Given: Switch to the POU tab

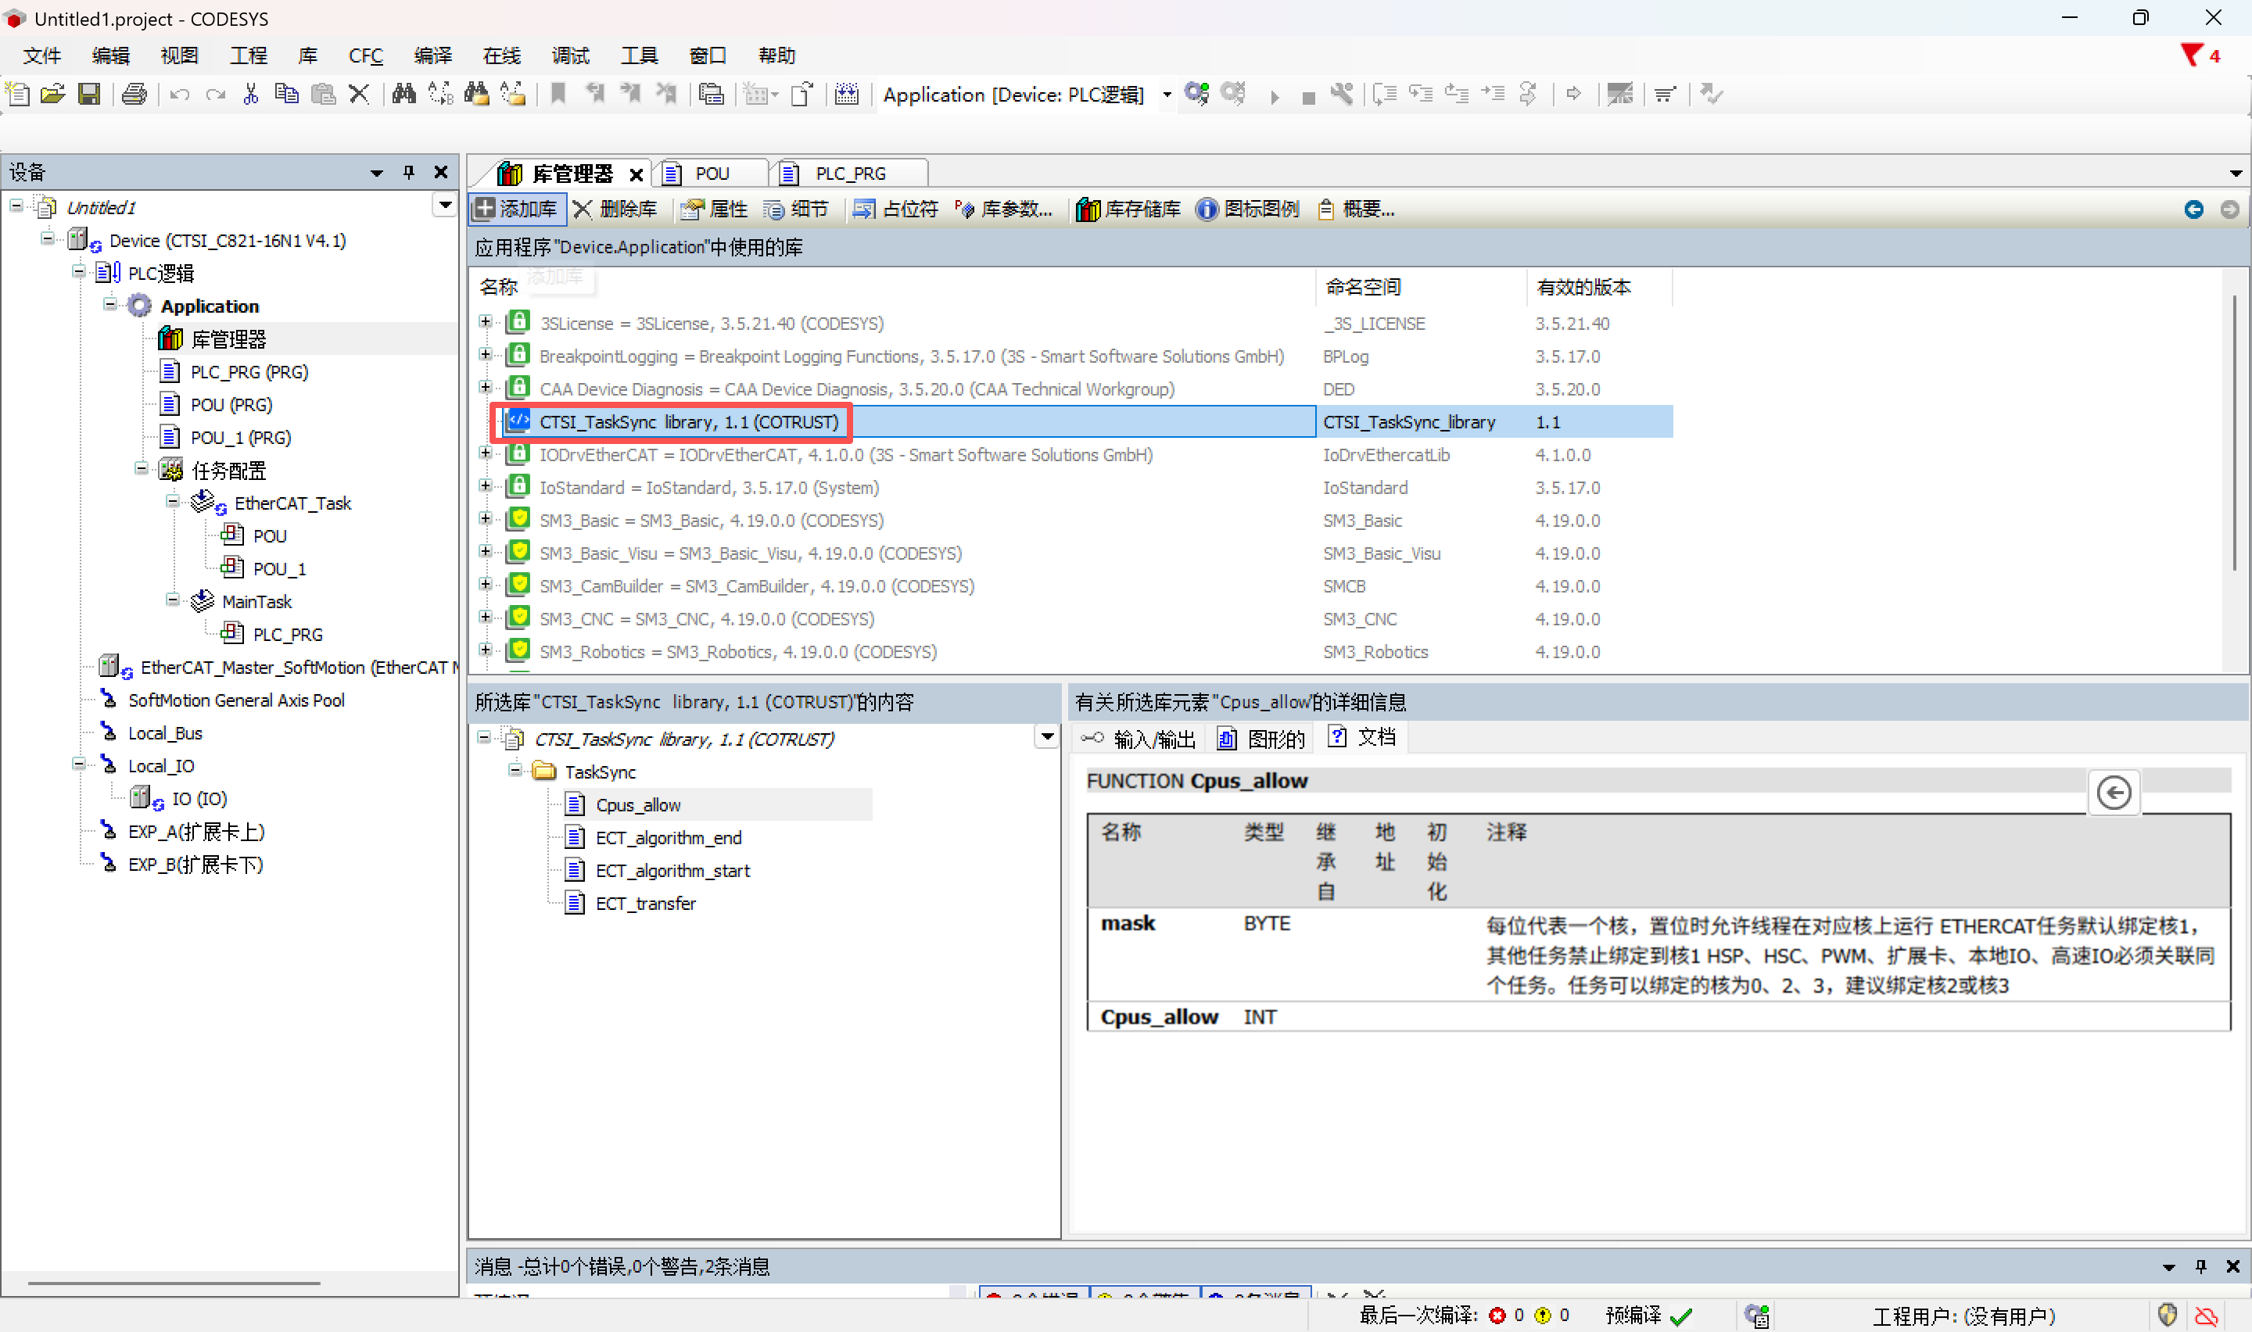Looking at the screenshot, I should pos(711,174).
